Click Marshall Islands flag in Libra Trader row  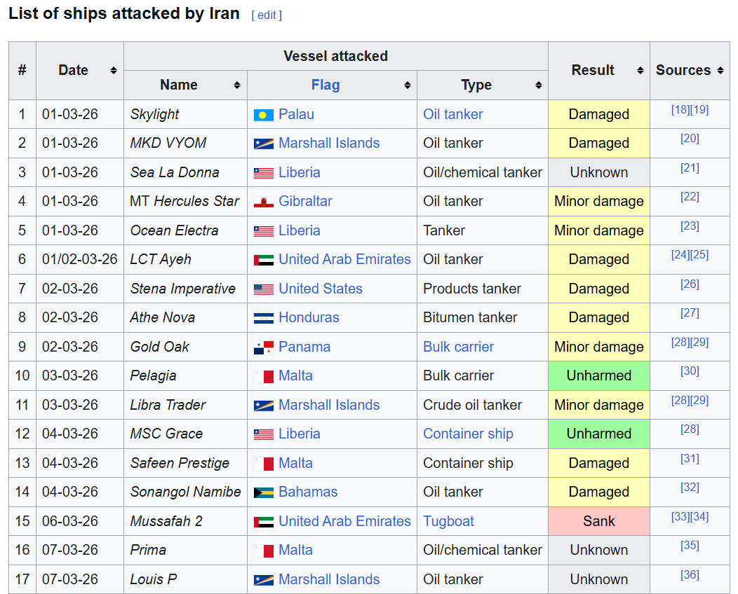[264, 406]
